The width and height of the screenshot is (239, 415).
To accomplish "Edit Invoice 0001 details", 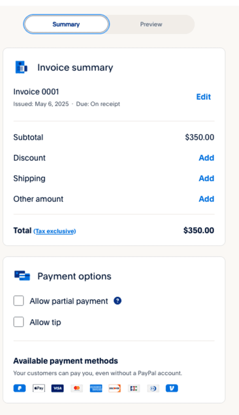I will tap(203, 97).
